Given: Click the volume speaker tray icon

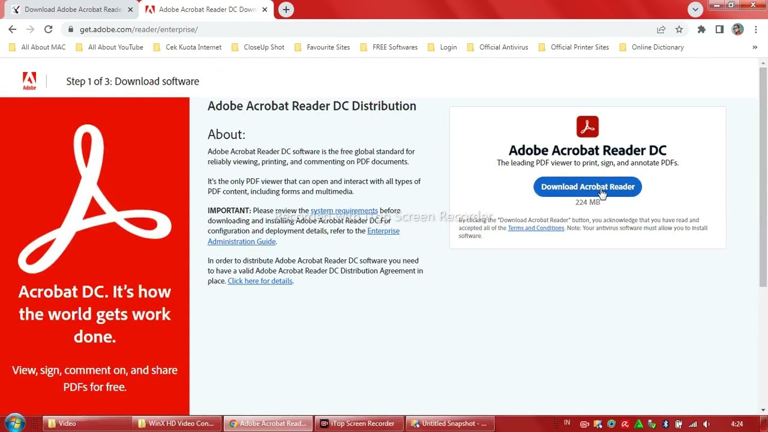Looking at the screenshot, I should point(706,424).
